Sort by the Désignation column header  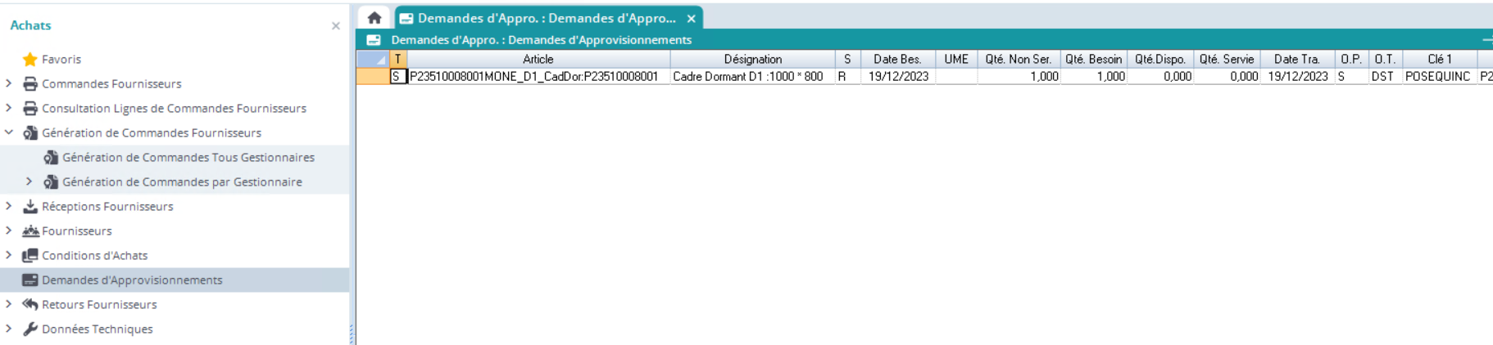click(x=752, y=59)
